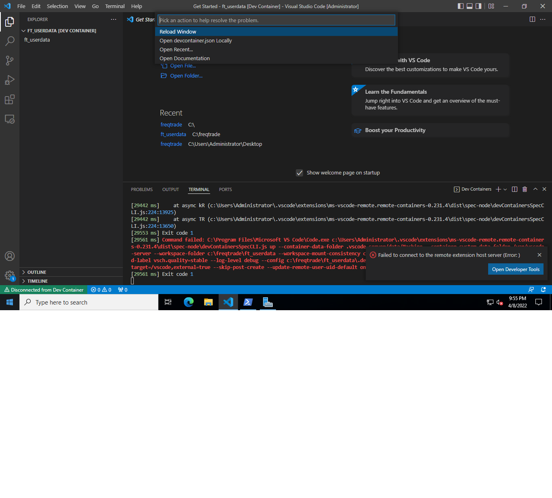Customize layout icon in title bar
The image size is (552, 498).
point(491,6)
